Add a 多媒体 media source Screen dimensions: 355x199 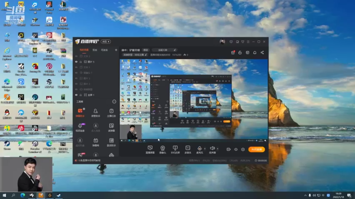pos(188,149)
